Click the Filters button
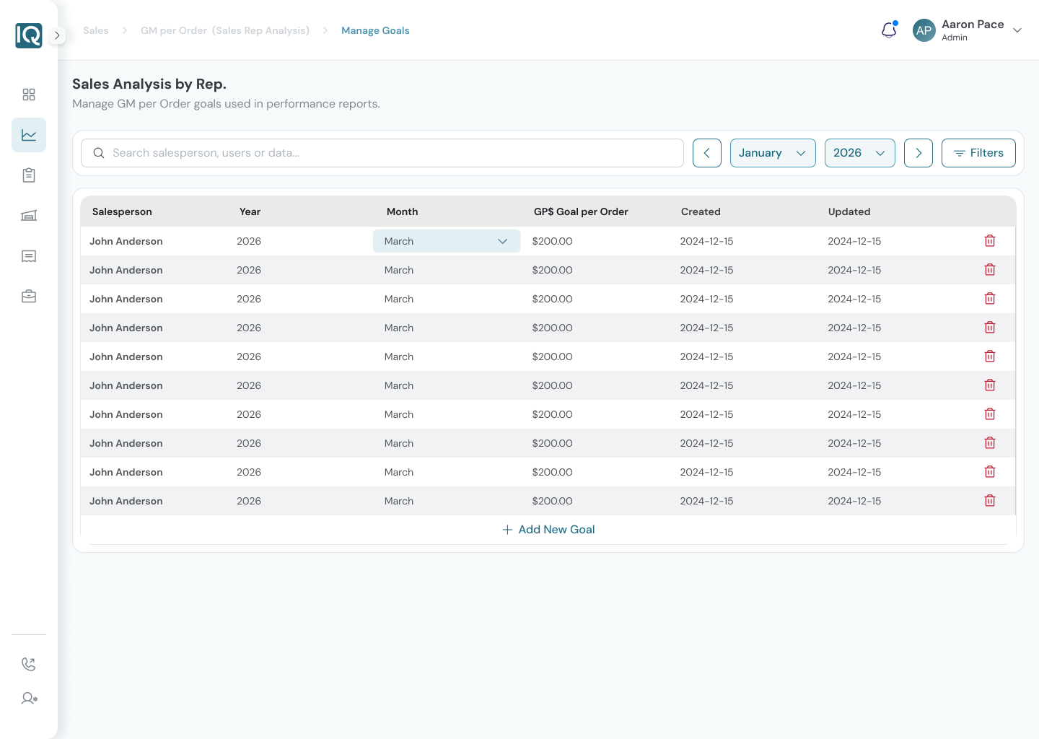The width and height of the screenshot is (1039, 739). point(978,153)
